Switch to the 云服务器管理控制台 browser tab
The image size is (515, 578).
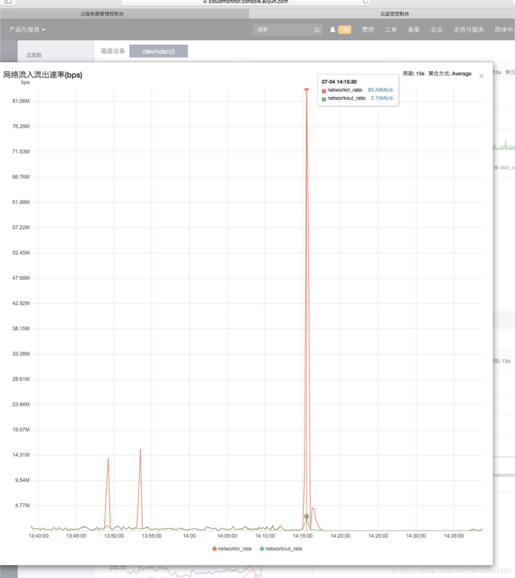(102, 14)
